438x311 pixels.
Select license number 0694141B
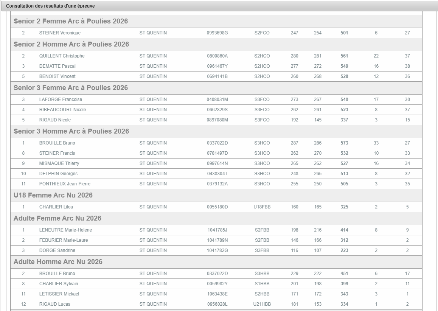[217, 76]
